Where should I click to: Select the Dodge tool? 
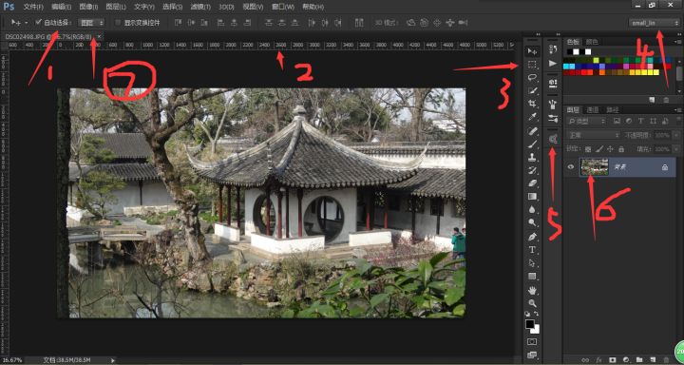(532, 222)
